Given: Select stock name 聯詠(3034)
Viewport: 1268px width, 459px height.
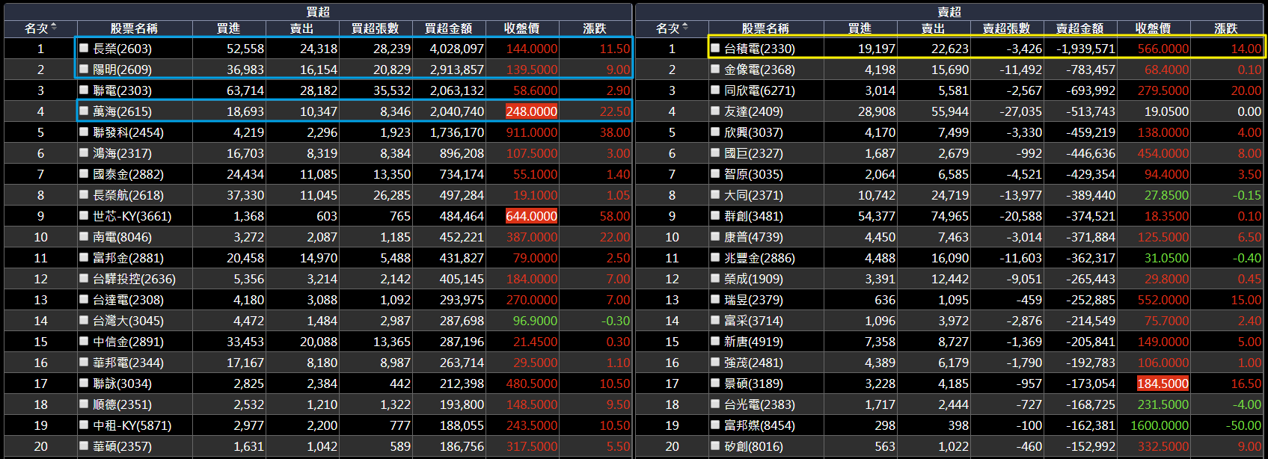Looking at the screenshot, I should [x=122, y=383].
